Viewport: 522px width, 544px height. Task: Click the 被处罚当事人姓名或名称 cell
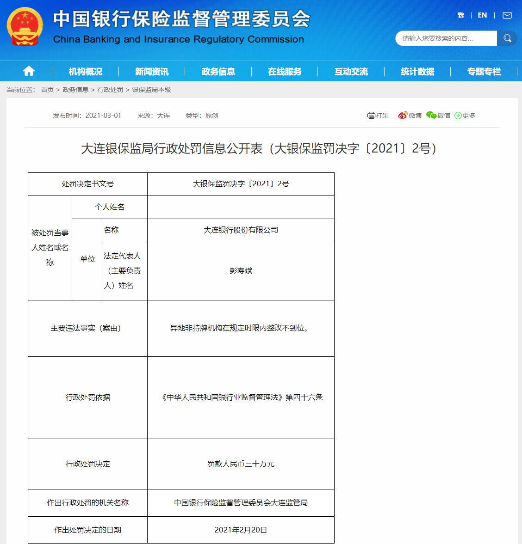[x=50, y=248]
